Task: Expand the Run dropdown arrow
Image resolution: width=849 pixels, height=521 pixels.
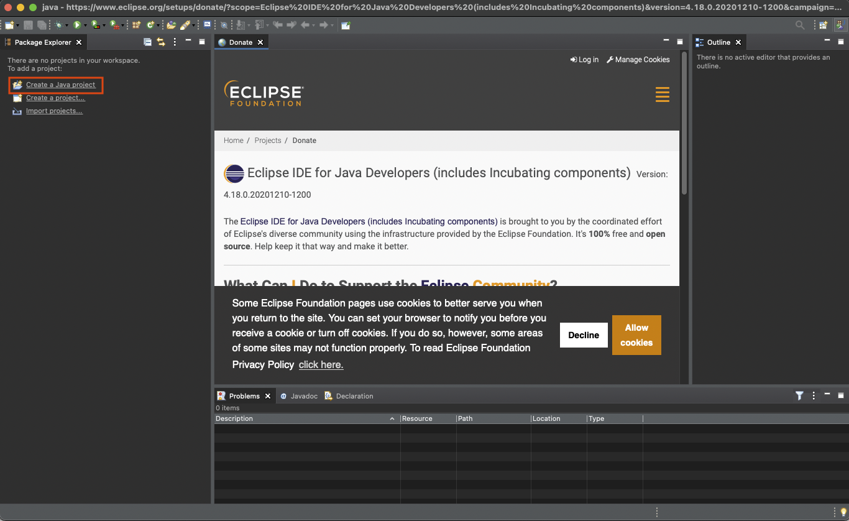Action: (85, 25)
